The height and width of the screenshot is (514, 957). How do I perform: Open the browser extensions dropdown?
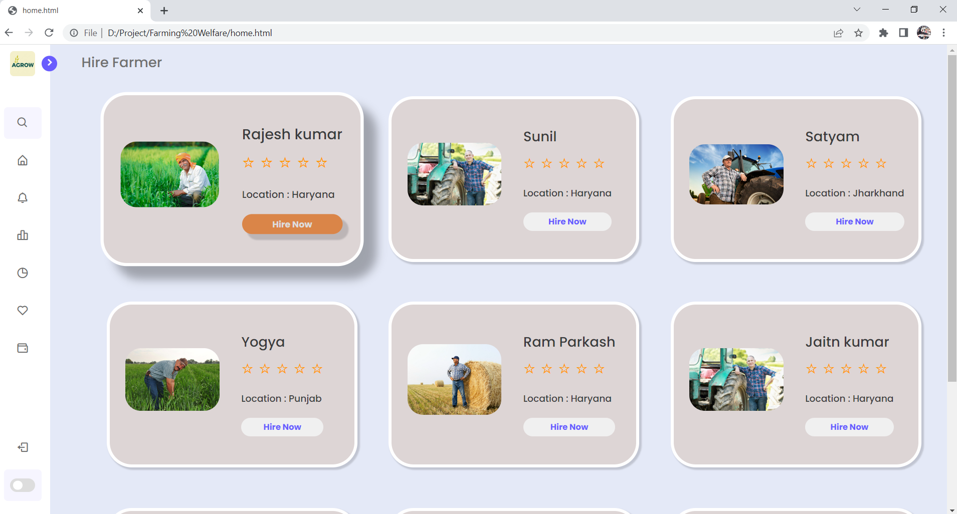(883, 33)
